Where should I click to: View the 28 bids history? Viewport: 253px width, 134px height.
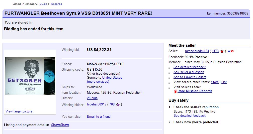point(92,98)
